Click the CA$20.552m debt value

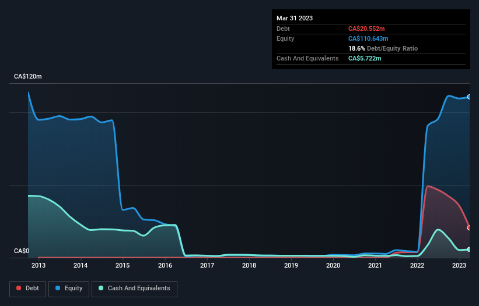click(366, 29)
